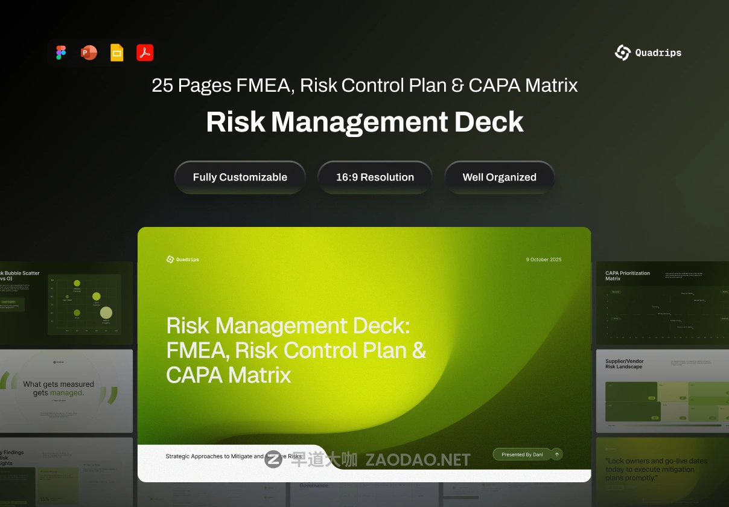Screen dimensions: 729x507
Task: Click the up arrow beside Presented By Dani
Action: point(556,454)
